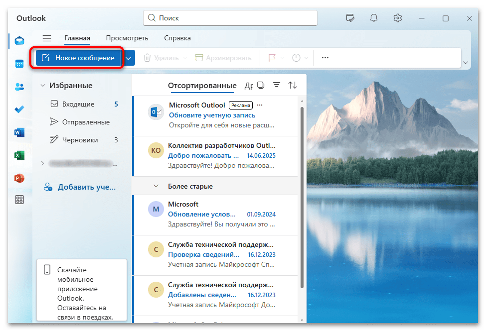Open the Обновите учетную запись ad link
The image size is (486, 331).
click(212, 115)
